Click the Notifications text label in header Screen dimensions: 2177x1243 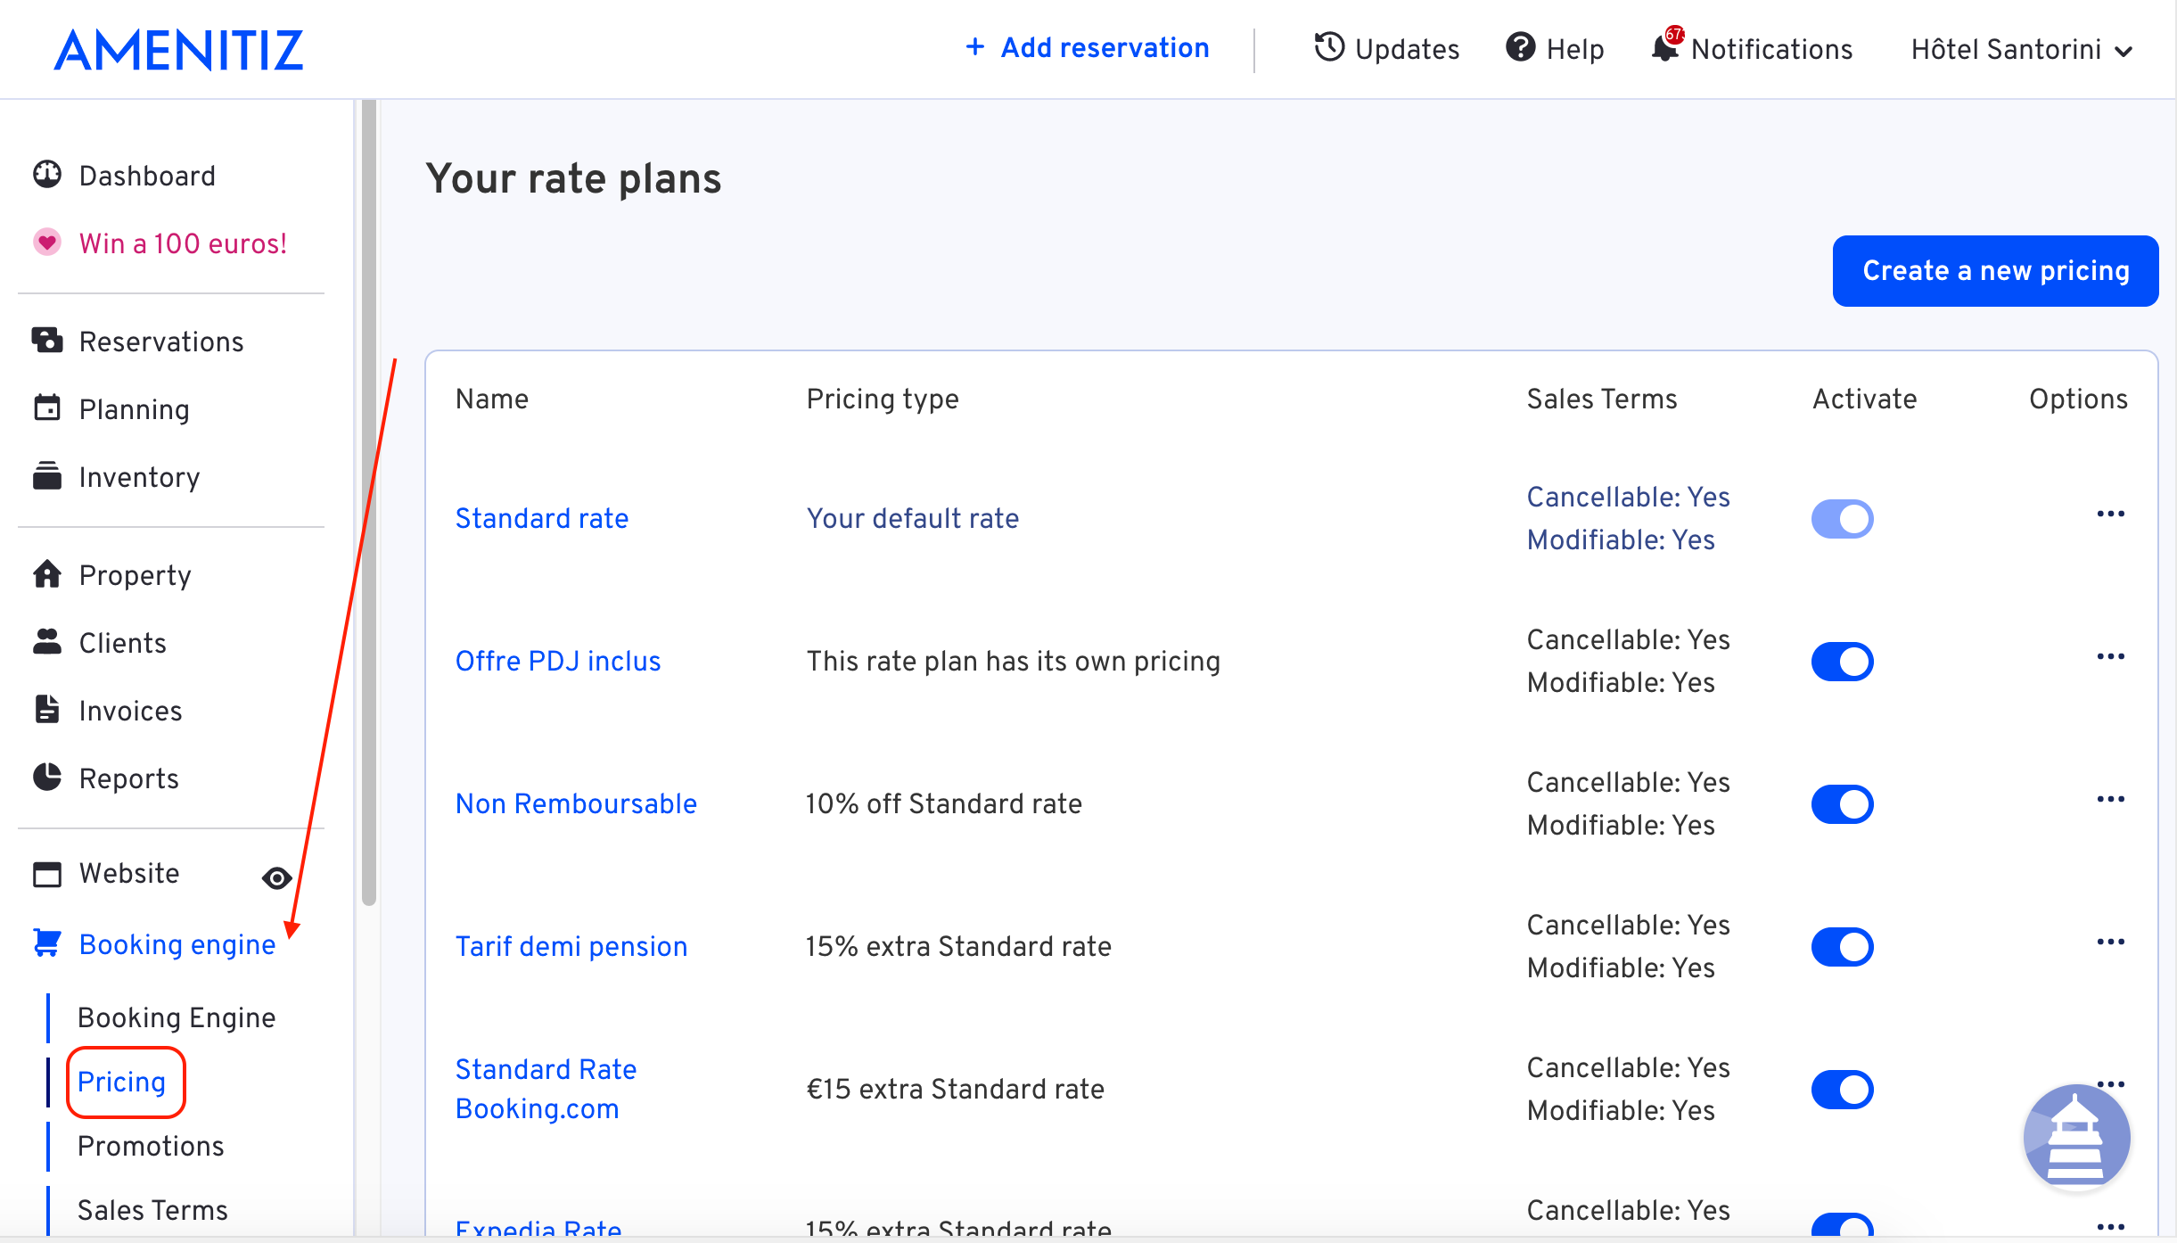[x=1771, y=49]
